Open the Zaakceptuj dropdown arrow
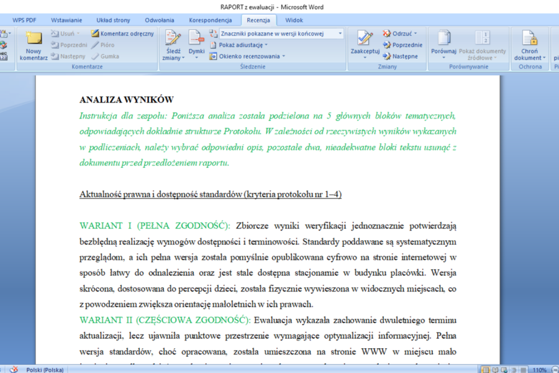 (x=365, y=58)
